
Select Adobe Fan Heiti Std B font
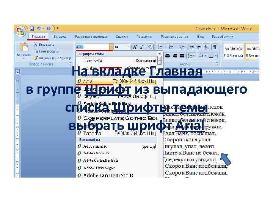coord(116,175)
